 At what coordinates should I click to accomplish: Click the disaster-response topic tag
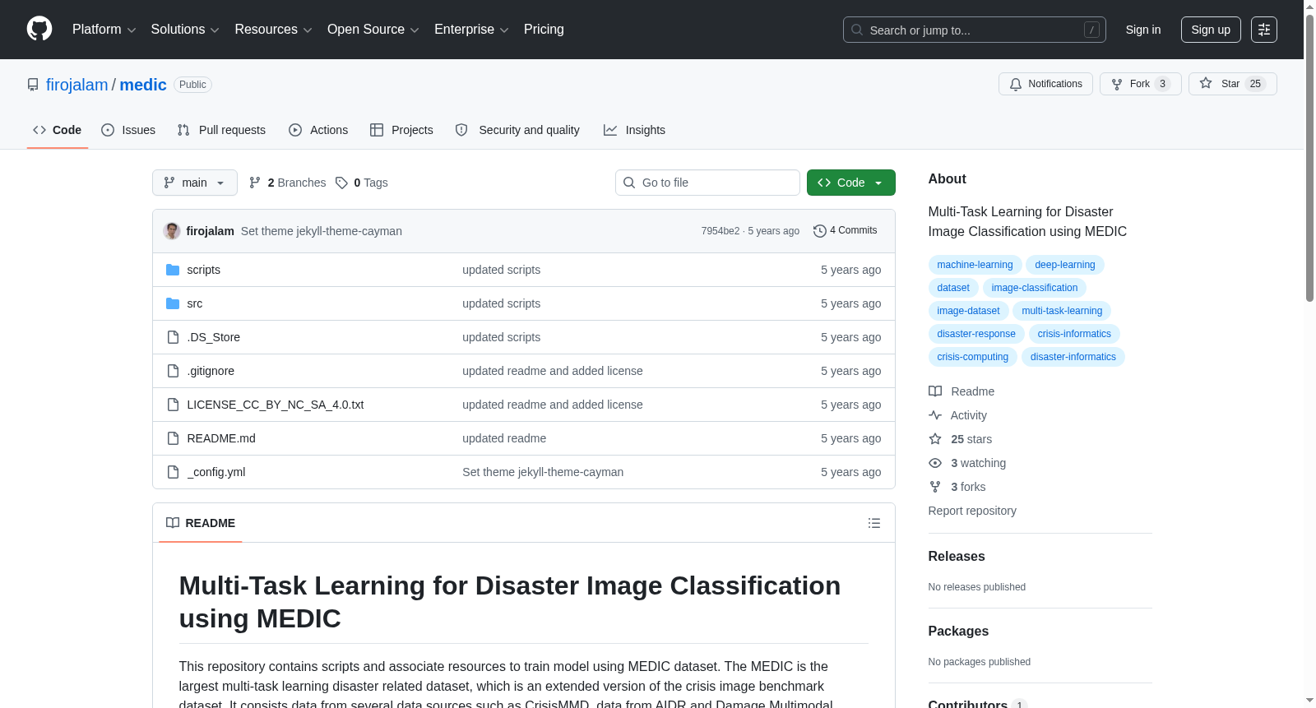click(976, 334)
